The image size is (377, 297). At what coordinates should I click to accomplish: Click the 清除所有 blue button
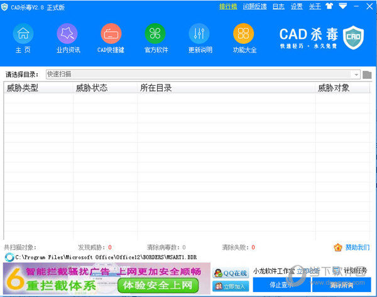tap(341, 284)
